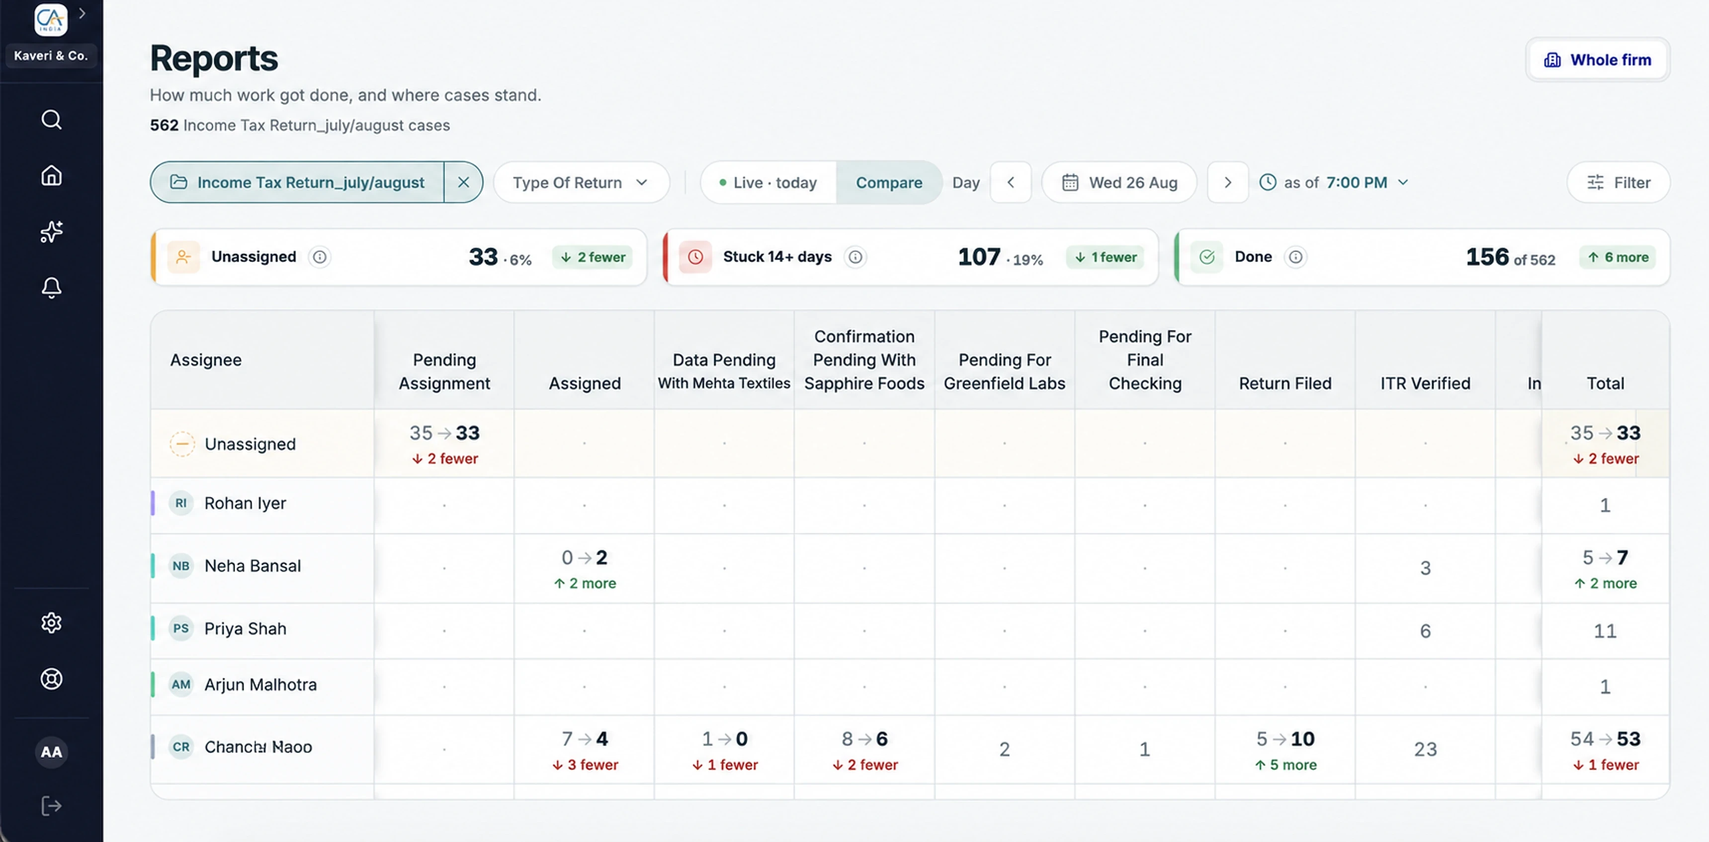
Task: Open settings gear in sidebar
Action: coord(51,622)
